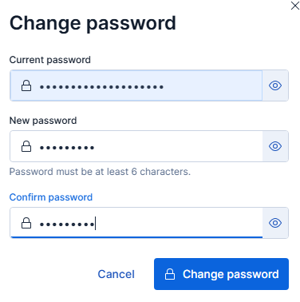Click the text caret in Confirm password field

[95, 223]
